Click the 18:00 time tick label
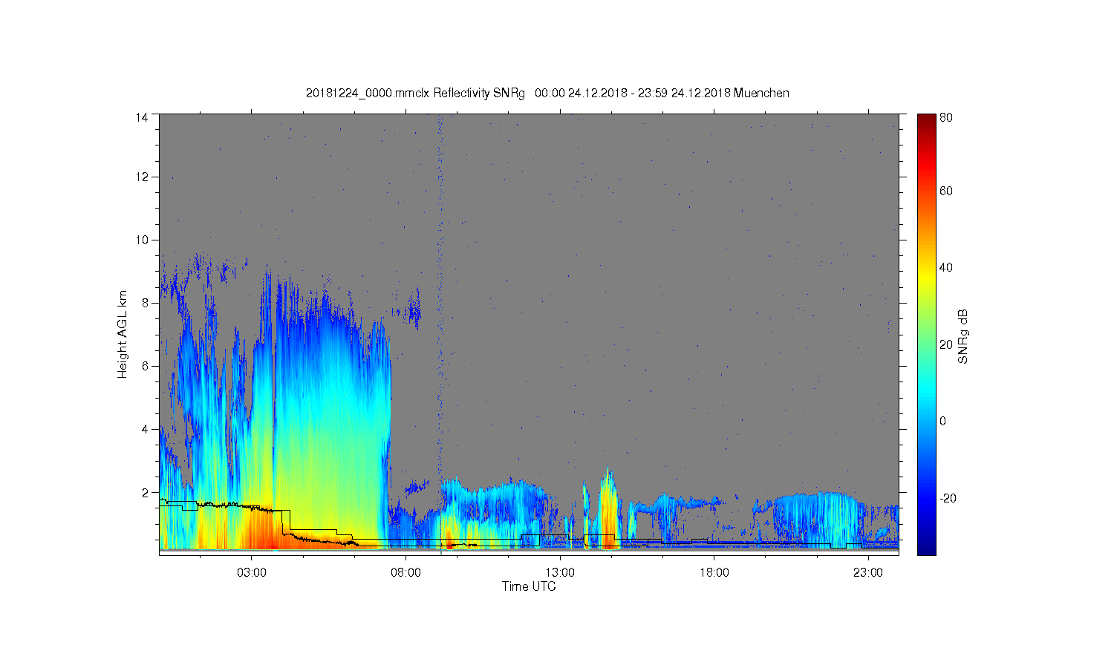1114x668 pixels. [x=714, y=573]
